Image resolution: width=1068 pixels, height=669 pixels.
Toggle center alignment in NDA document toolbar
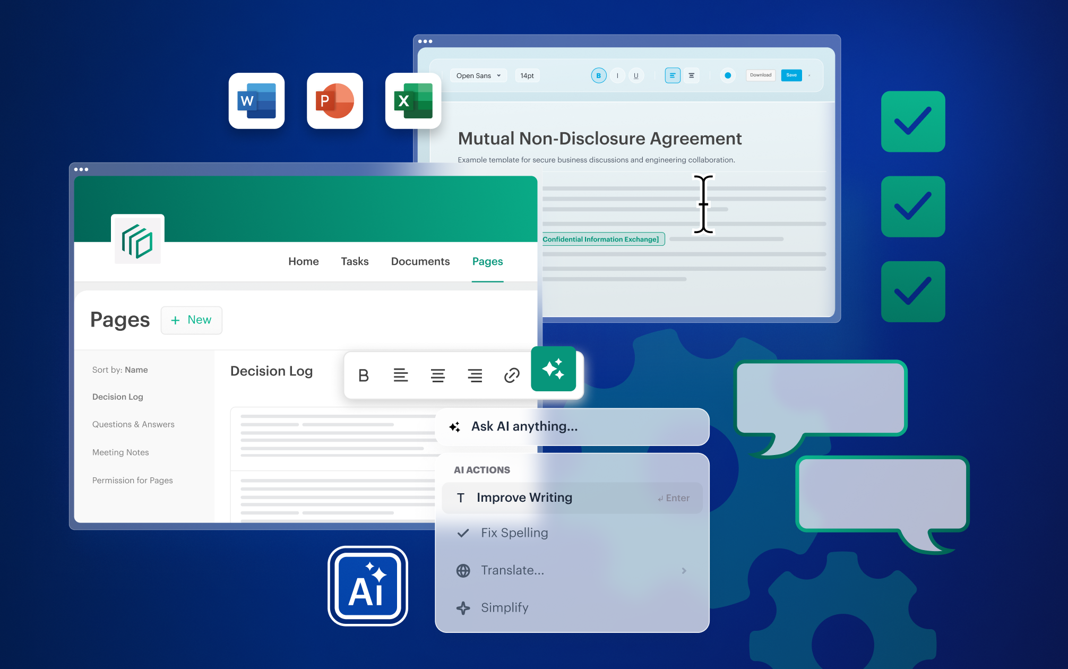click(x=691, y=75)
